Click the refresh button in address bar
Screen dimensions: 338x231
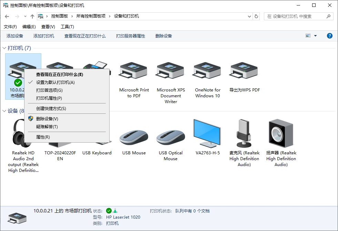click(x=256, y=16)
